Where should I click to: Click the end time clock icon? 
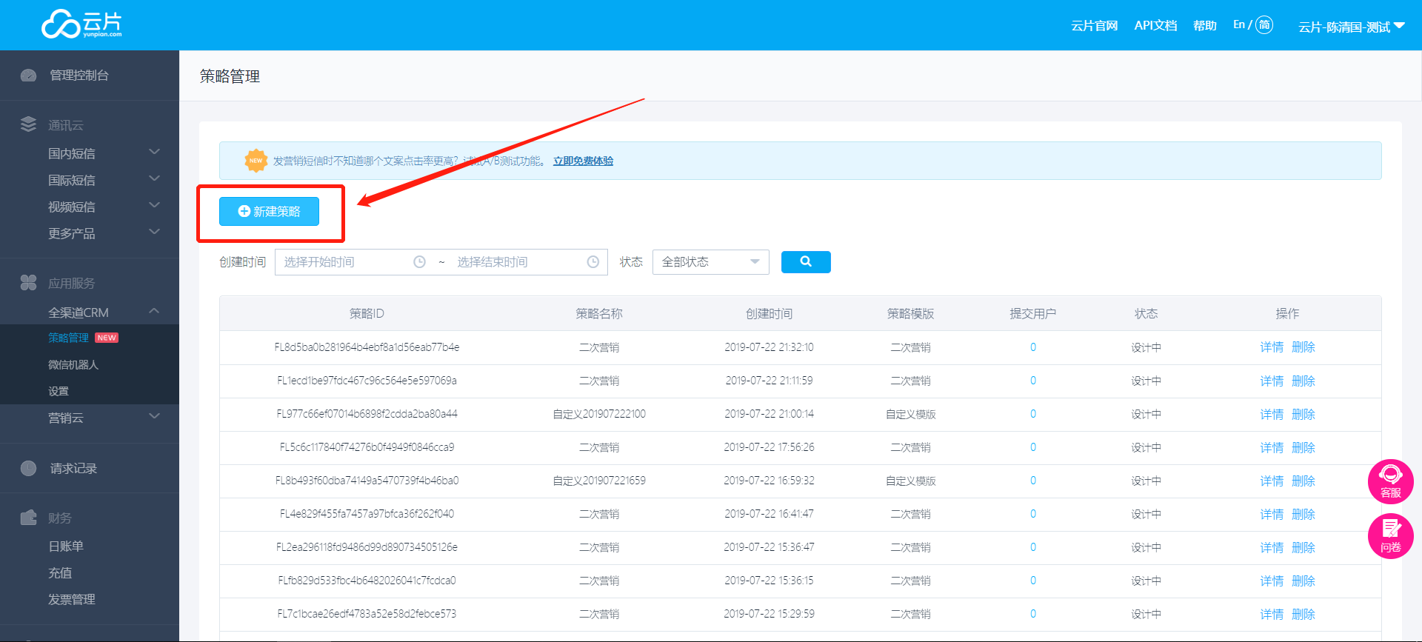(592, 262)
